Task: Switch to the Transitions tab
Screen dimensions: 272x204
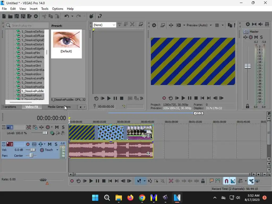Action: pyautogui.click(x=9, y=107)
